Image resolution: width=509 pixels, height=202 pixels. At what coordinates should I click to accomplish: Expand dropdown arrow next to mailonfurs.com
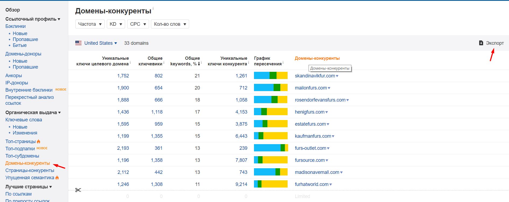click(329, 88)
